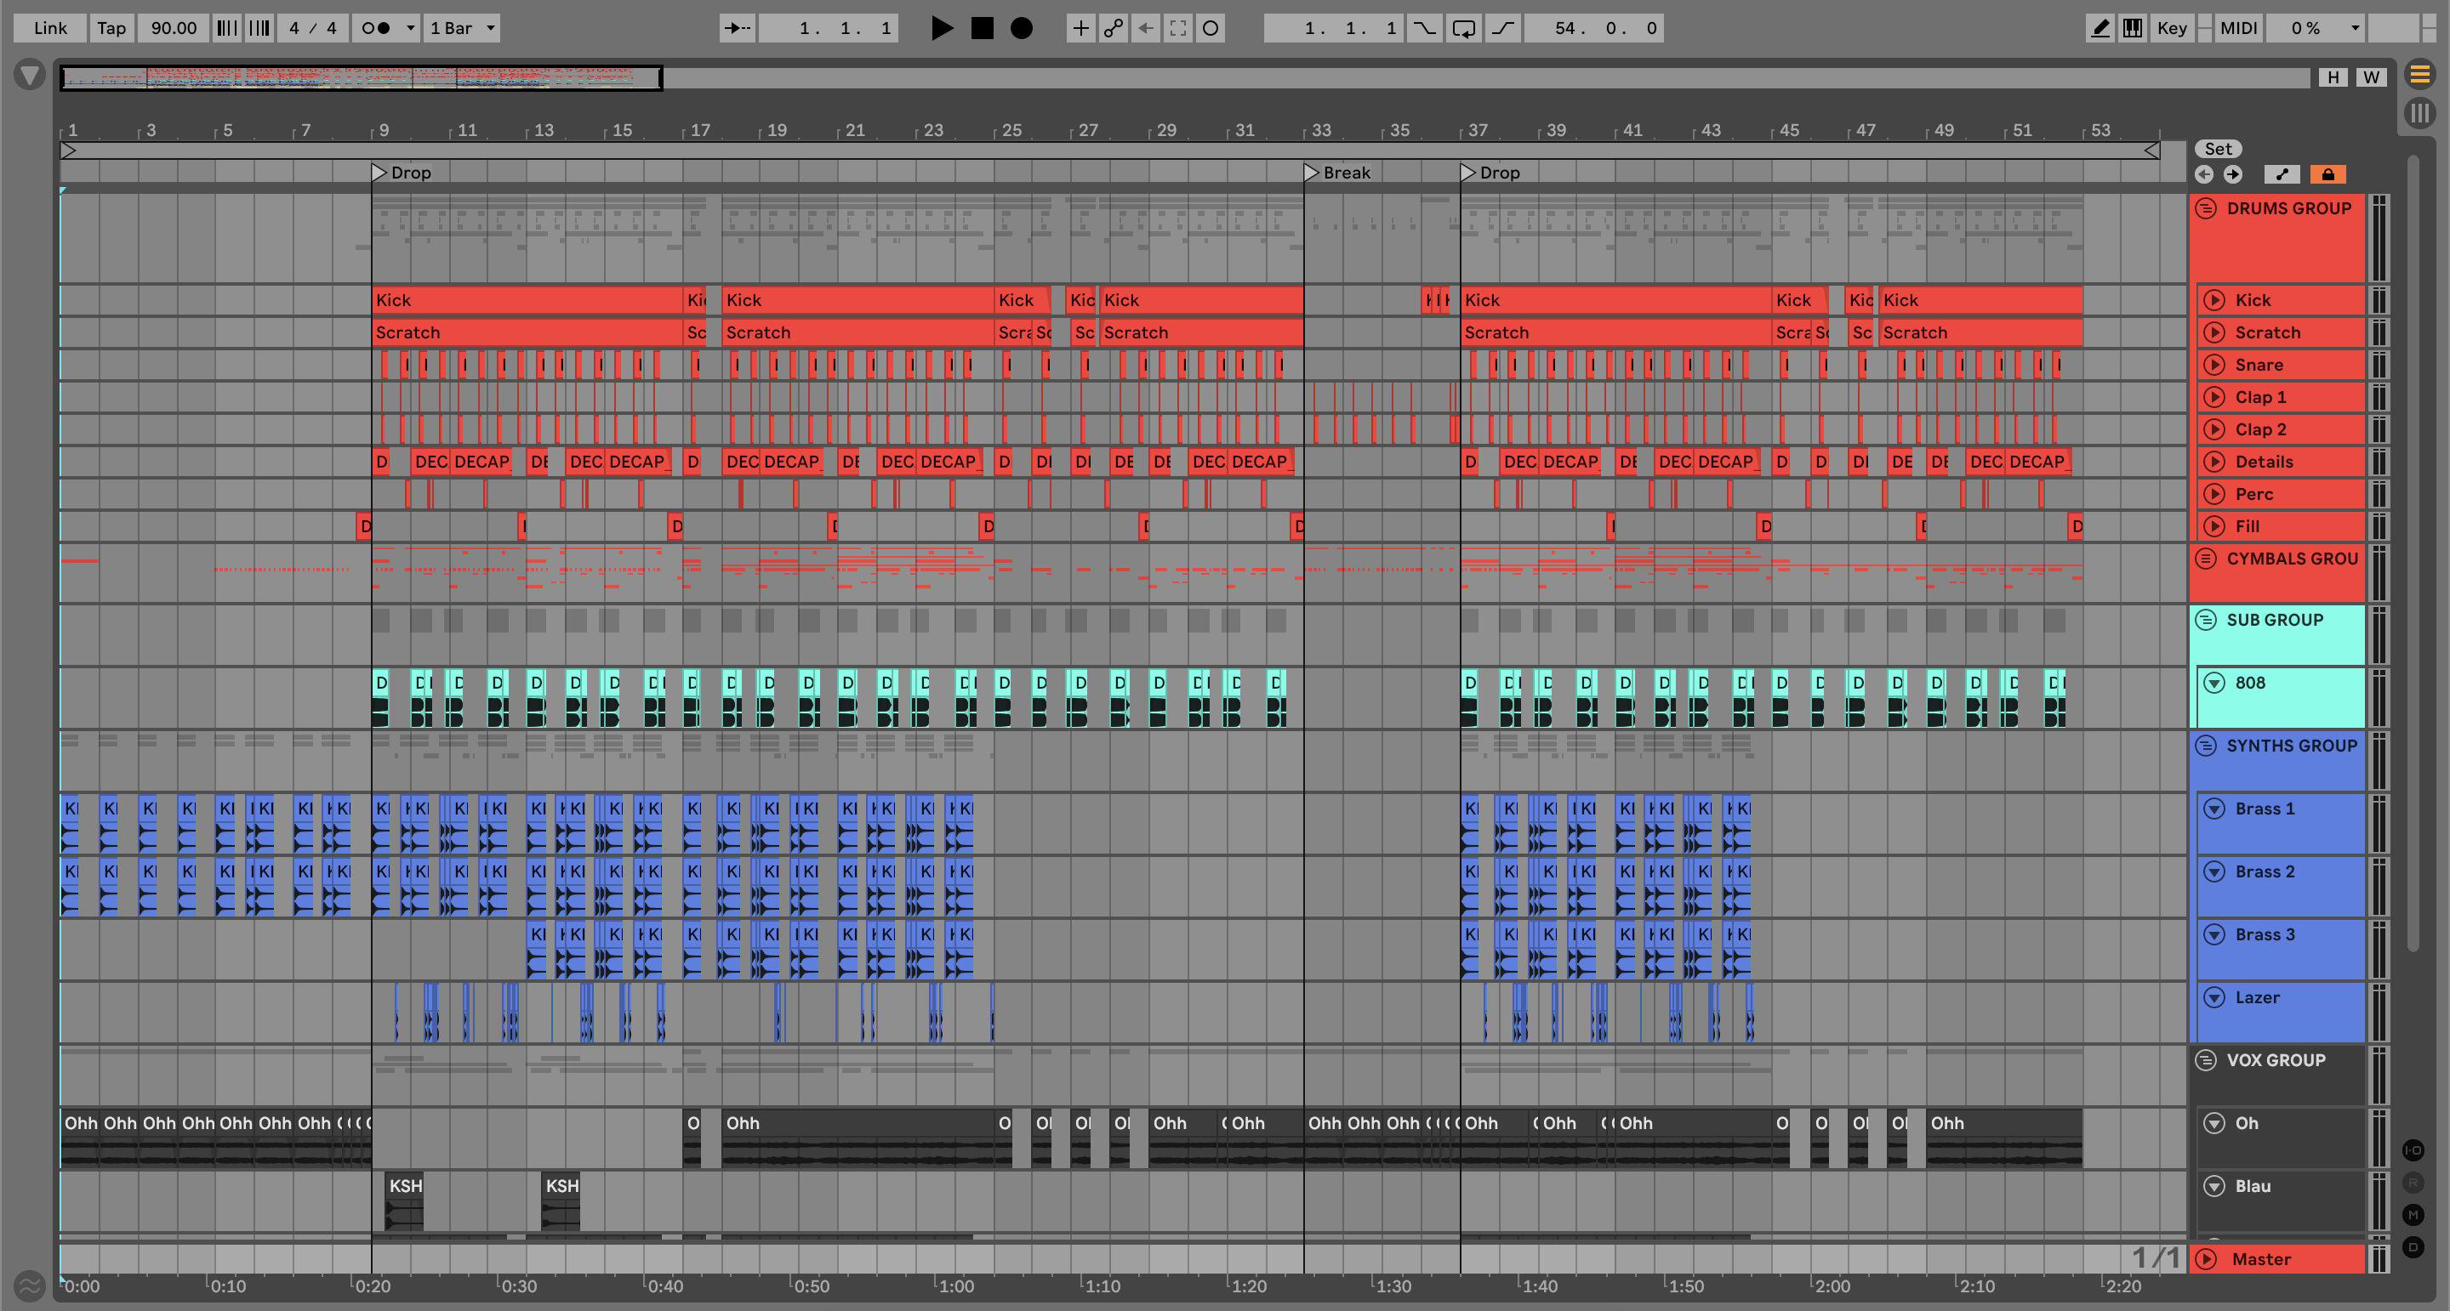Fold the SUB GROUP track
Viewport: 2450px width, 1311px height.
[x=2207, y=619]
